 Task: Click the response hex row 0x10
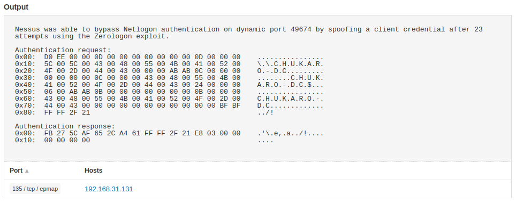click(144, 140)
